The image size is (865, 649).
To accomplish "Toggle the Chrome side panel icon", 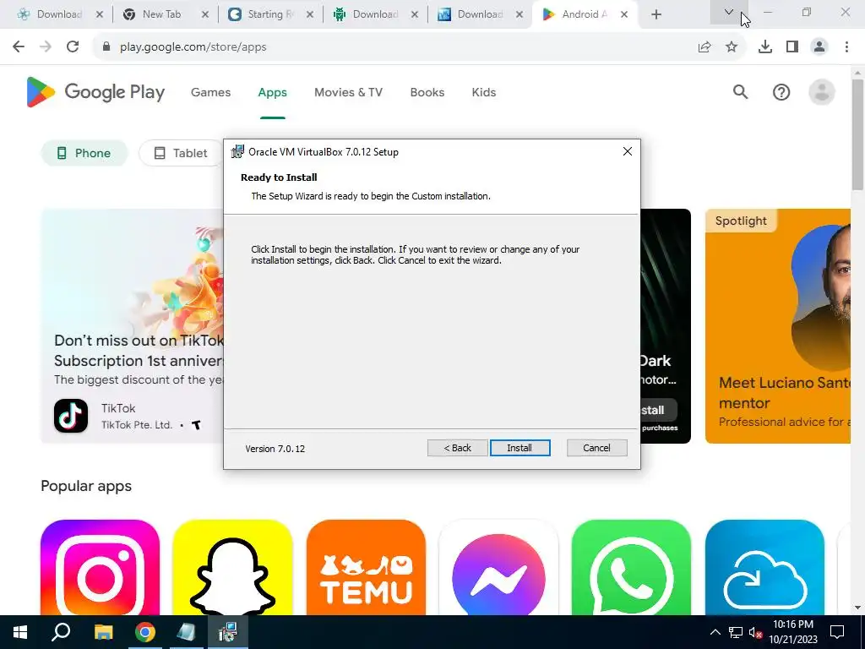I will point(792,47).
